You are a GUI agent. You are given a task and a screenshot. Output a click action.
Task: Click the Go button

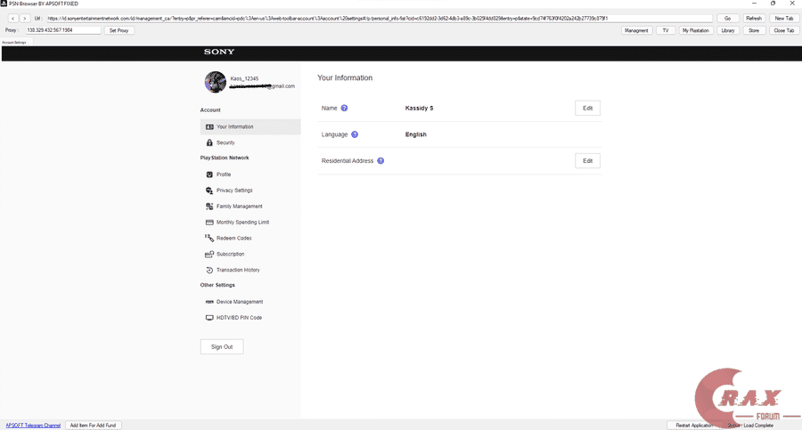click(x=727, y=19)
